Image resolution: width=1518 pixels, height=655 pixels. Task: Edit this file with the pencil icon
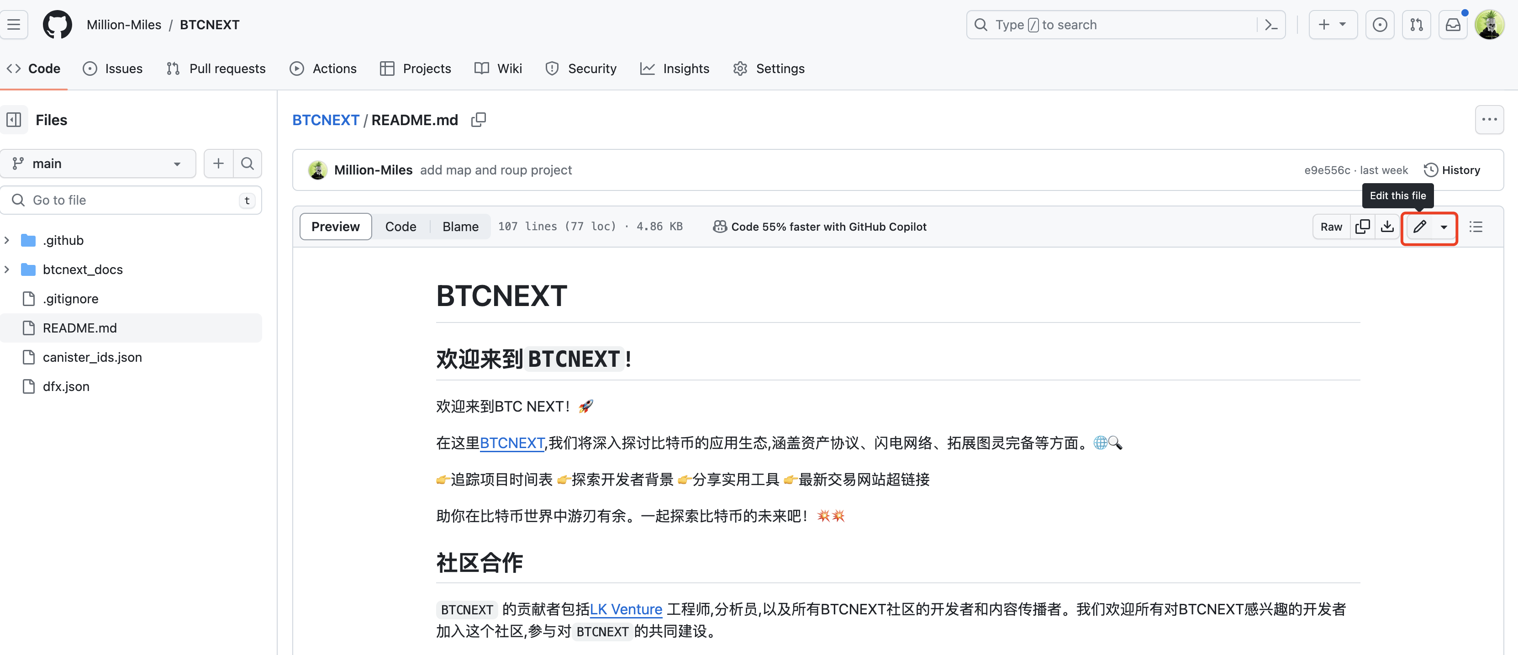1419,227
